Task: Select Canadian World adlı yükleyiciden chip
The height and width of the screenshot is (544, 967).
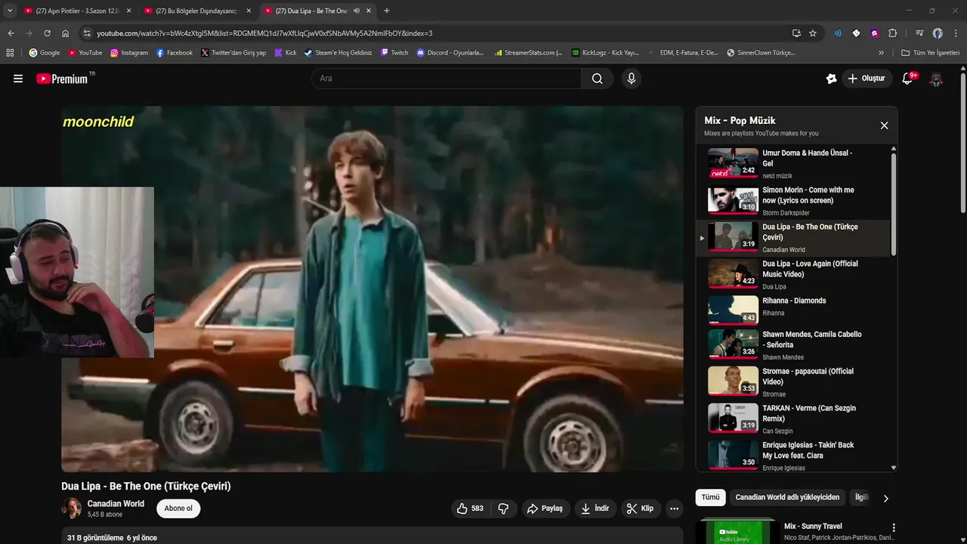Action: [787, 497]
